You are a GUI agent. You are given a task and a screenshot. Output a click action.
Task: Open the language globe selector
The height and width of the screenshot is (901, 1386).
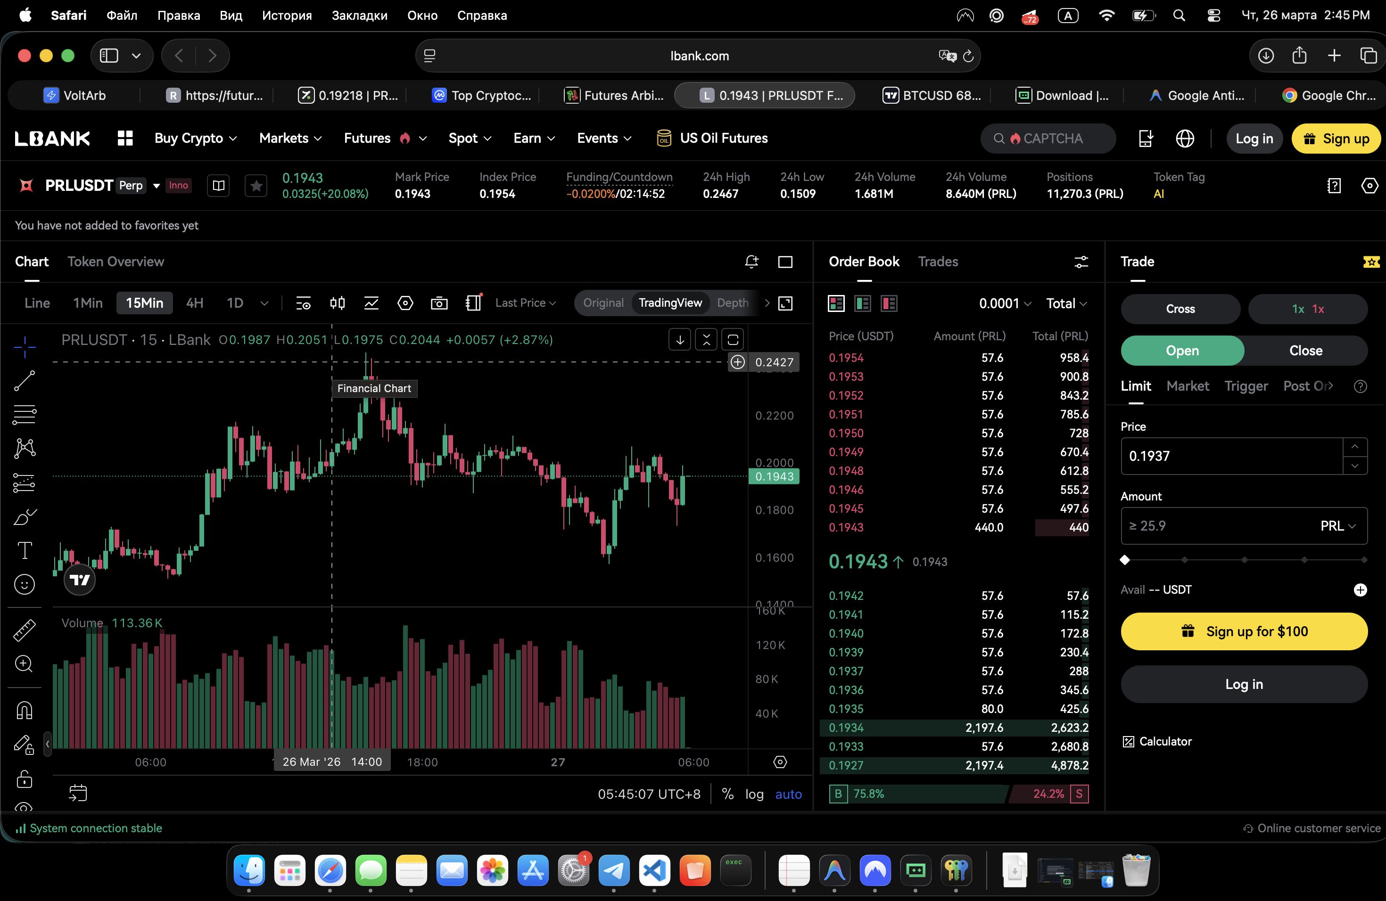point(1185,139)
